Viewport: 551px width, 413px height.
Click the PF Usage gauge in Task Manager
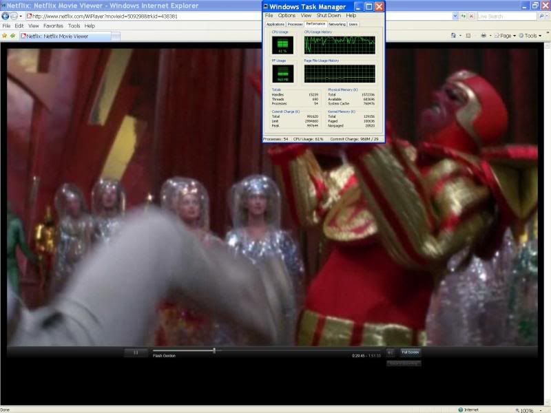(x=282, y=74)
